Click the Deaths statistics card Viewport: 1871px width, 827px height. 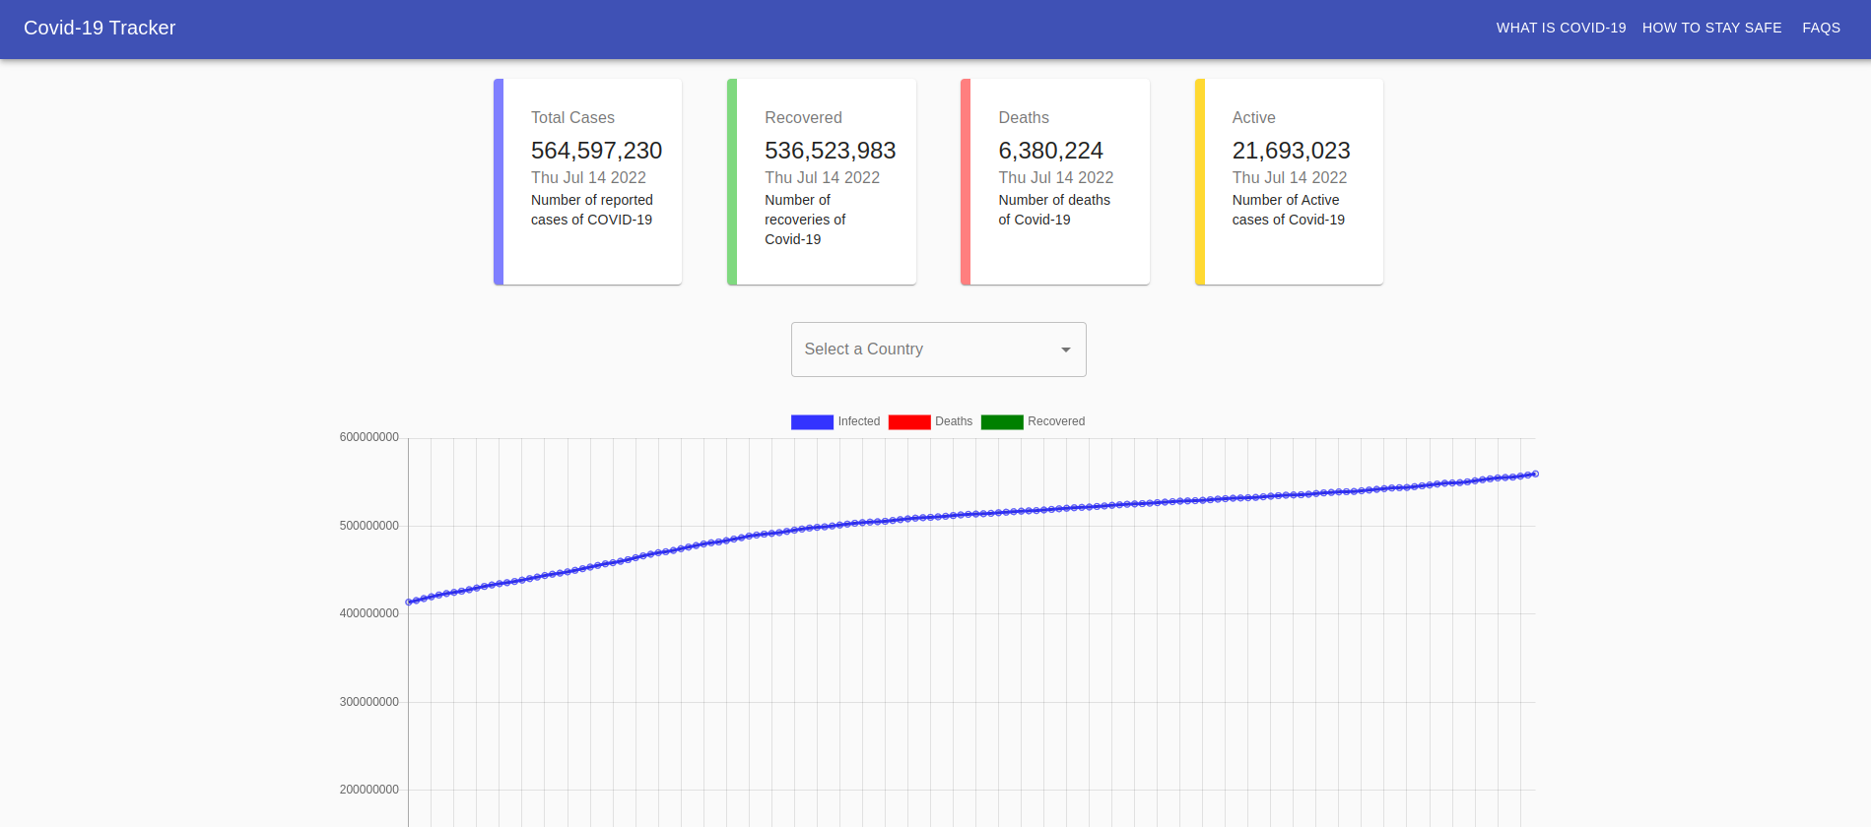[x=1055, y=182]
